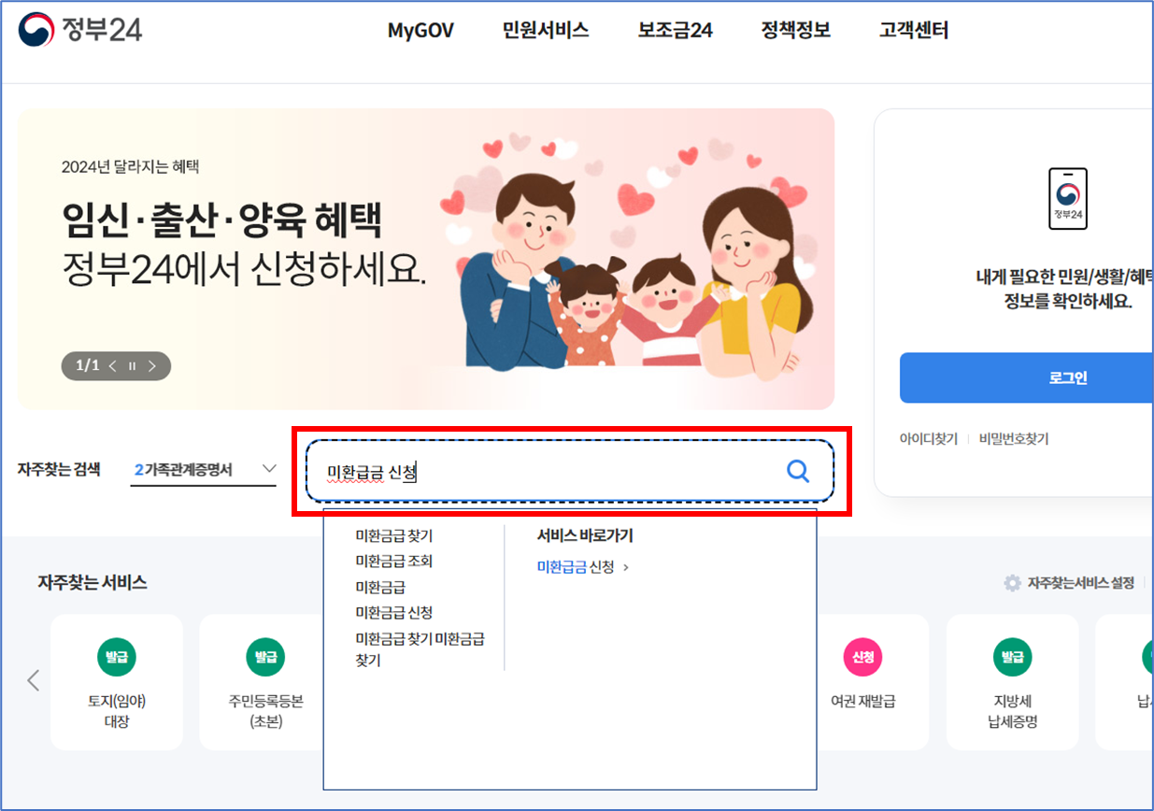The image size is (1154, 811).
Task: Open the MyGOV menu
Action: [420, 30]
